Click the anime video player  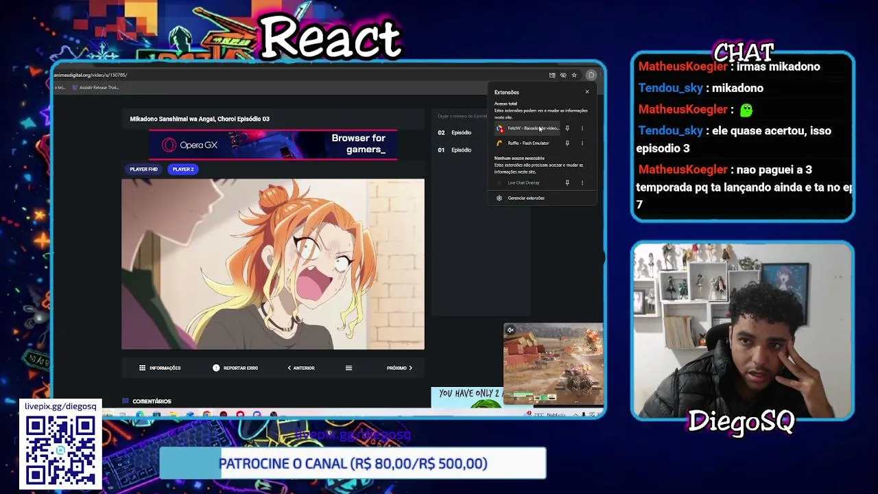pyautogui.click(x=273, y=264)
